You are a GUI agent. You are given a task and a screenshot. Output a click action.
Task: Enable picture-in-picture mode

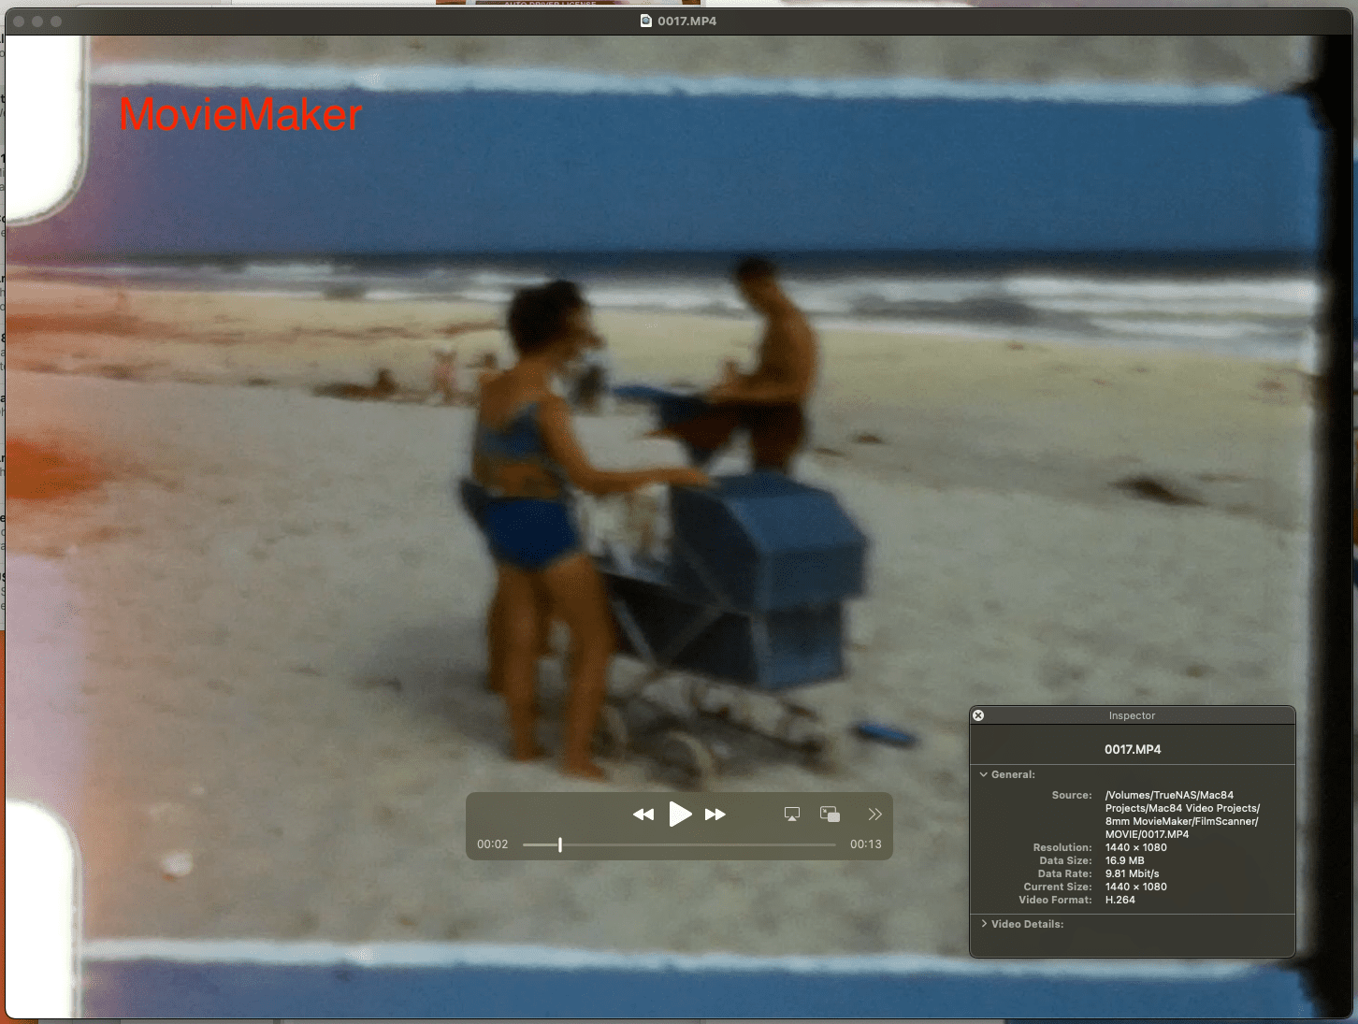830,815
